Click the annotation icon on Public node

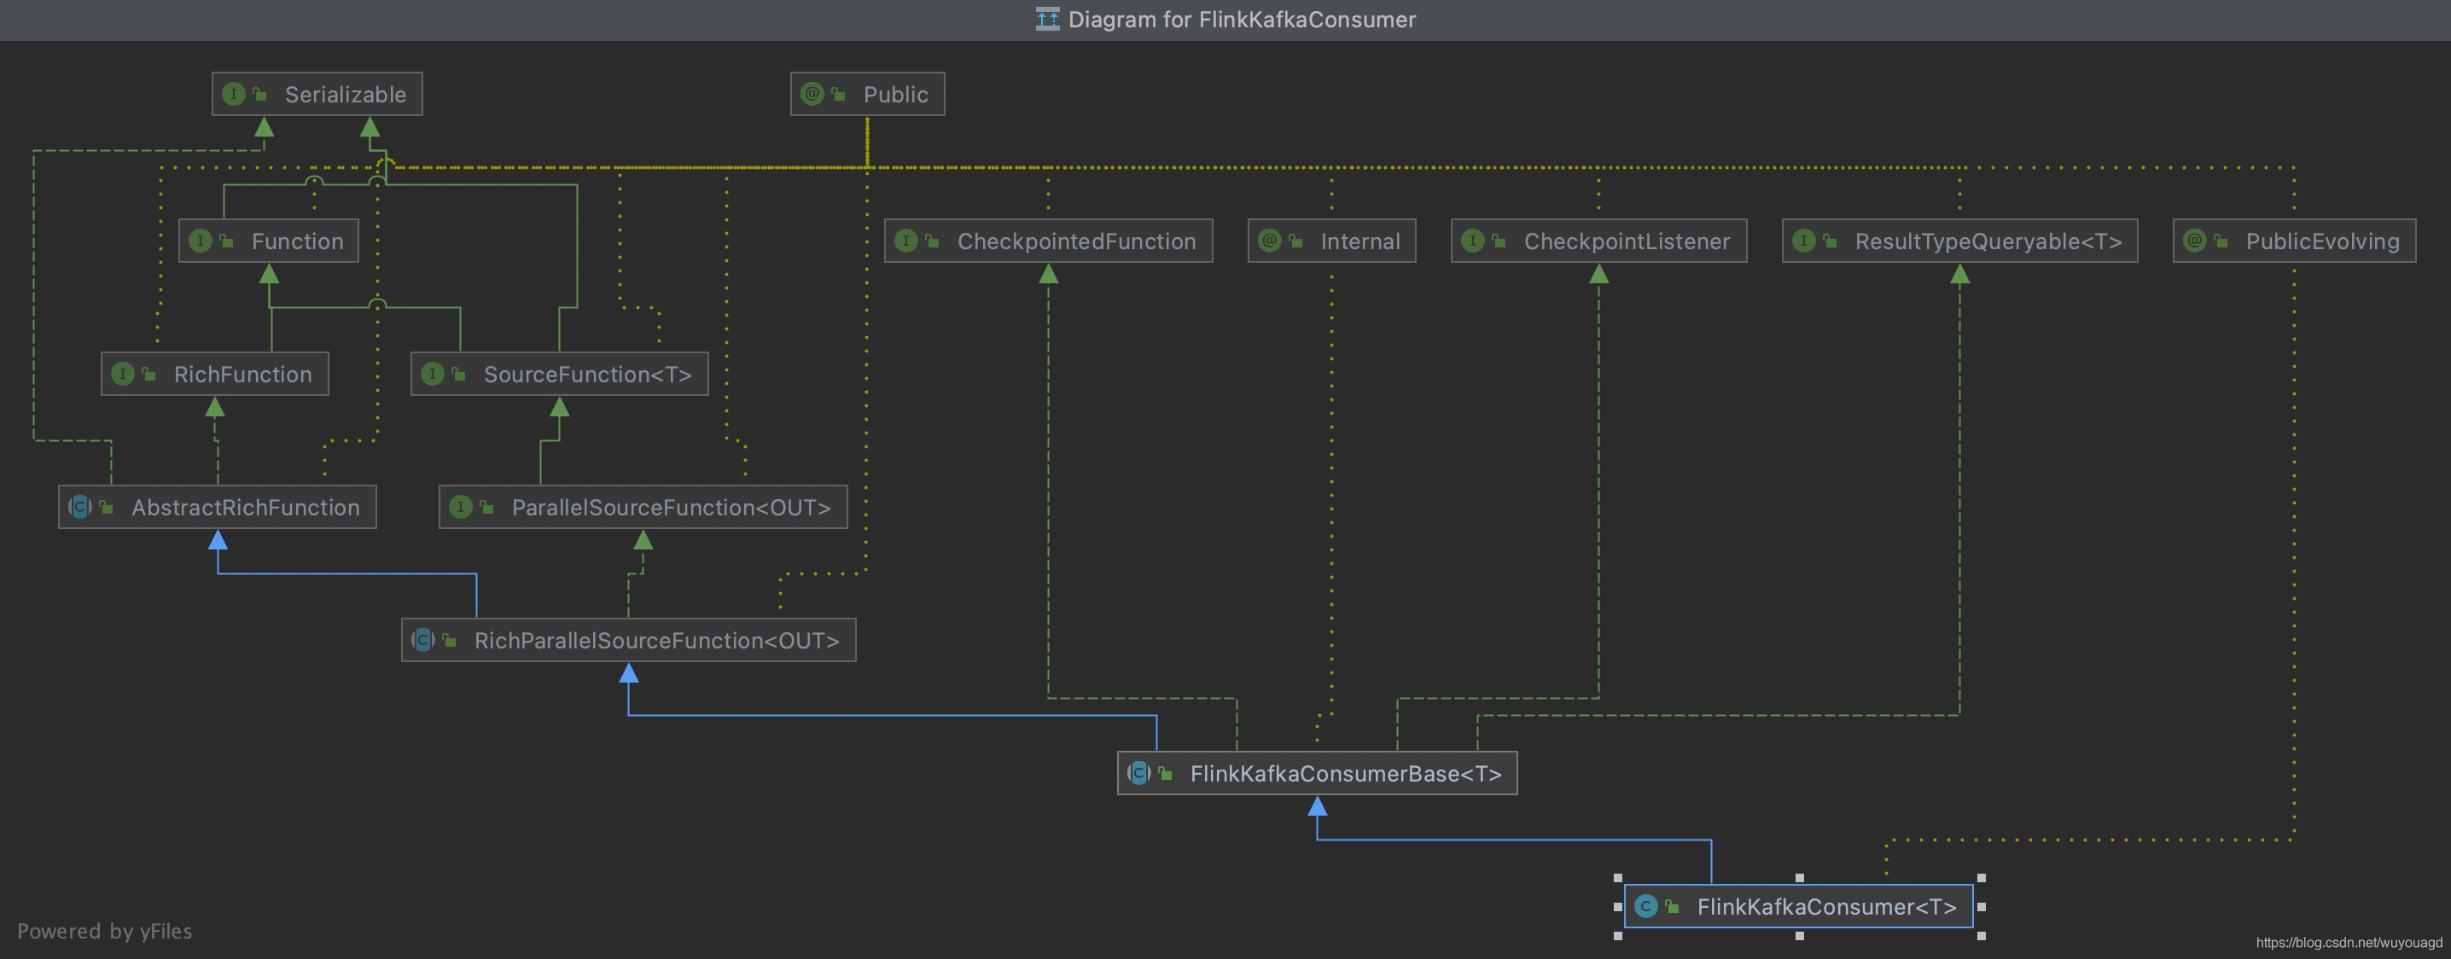[x=812, y=94]
